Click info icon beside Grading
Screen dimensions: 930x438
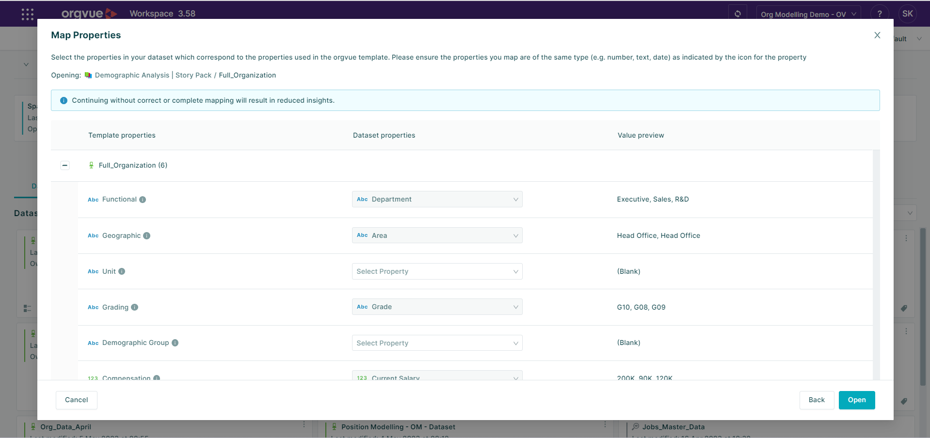[135, 307]
